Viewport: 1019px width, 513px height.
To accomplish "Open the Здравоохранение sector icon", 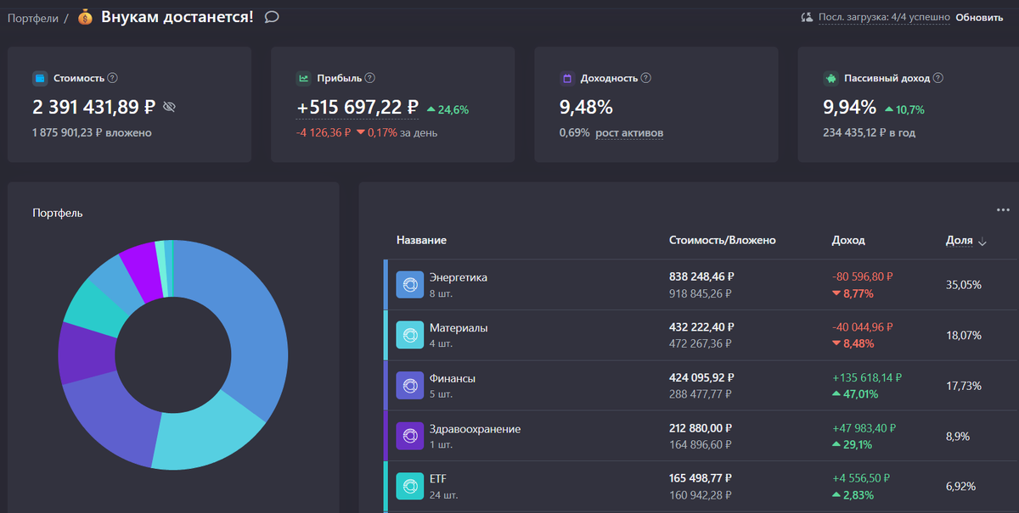I will [409, 436].
